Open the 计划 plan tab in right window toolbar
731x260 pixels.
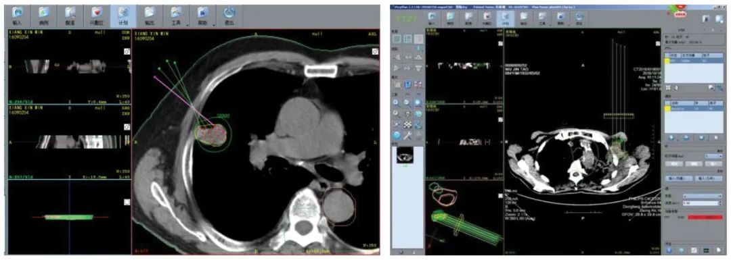coord(506,19)
